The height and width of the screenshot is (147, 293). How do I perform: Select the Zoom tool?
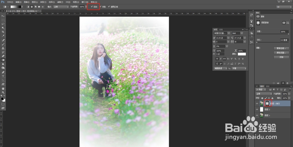(3, 92)
